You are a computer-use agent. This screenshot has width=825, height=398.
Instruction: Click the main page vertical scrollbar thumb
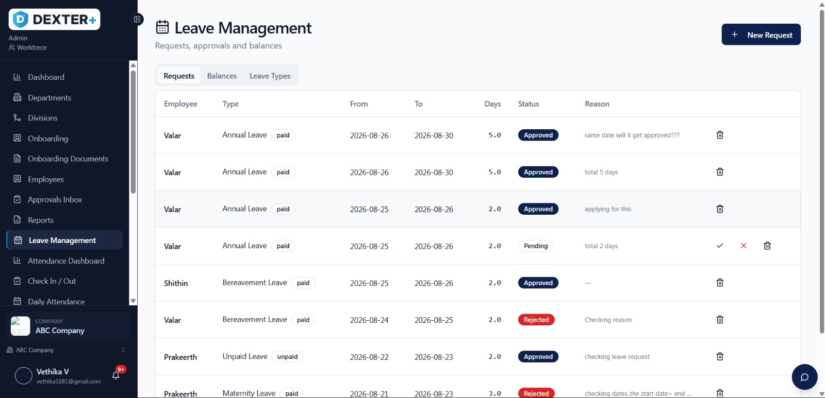[x=822, y=171]
